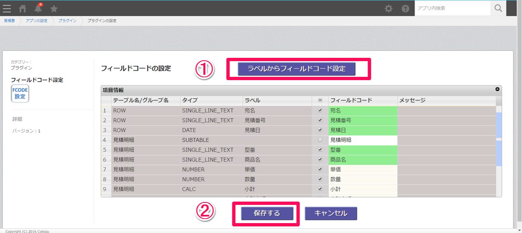Click the キャンセル button
This screenshot has width=522, height=233.
tap(331, 214)
